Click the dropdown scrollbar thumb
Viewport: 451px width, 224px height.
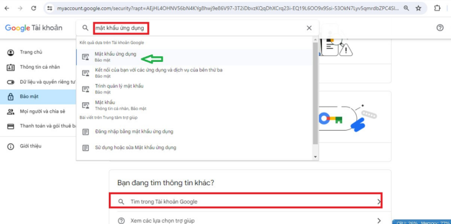click(316, 93)
